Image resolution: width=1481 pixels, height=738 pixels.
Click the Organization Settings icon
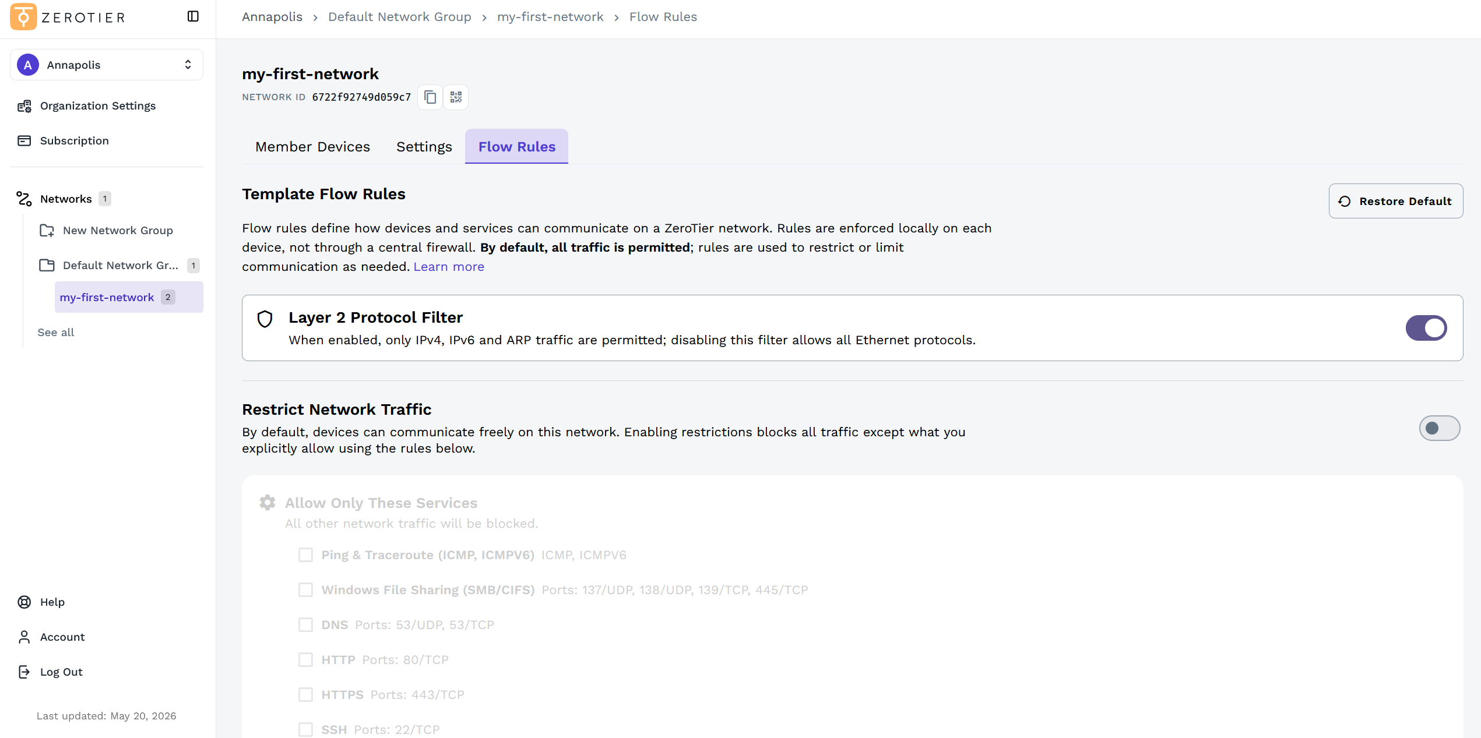coord(24,106)
